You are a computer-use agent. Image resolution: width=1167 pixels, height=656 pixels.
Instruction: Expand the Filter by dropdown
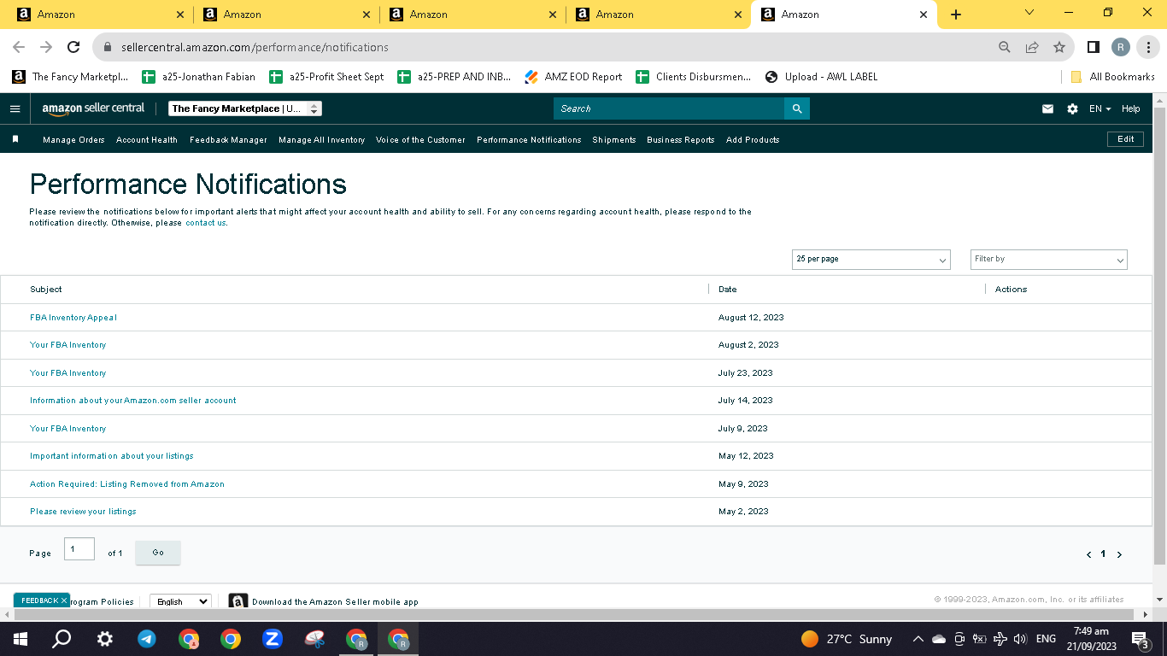[x=1049, y=259]
